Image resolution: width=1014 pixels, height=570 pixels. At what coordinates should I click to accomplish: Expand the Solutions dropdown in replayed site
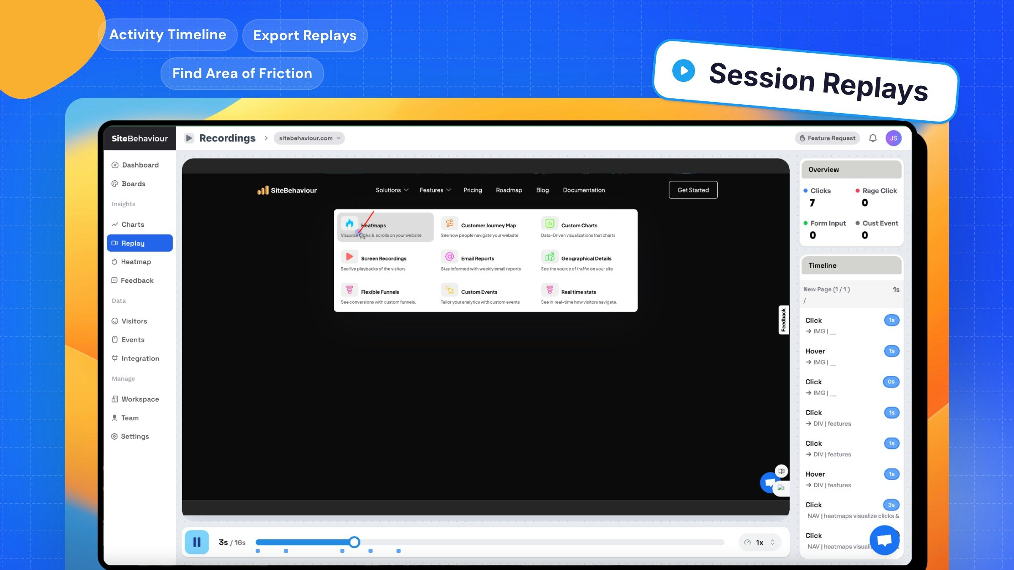392,190
